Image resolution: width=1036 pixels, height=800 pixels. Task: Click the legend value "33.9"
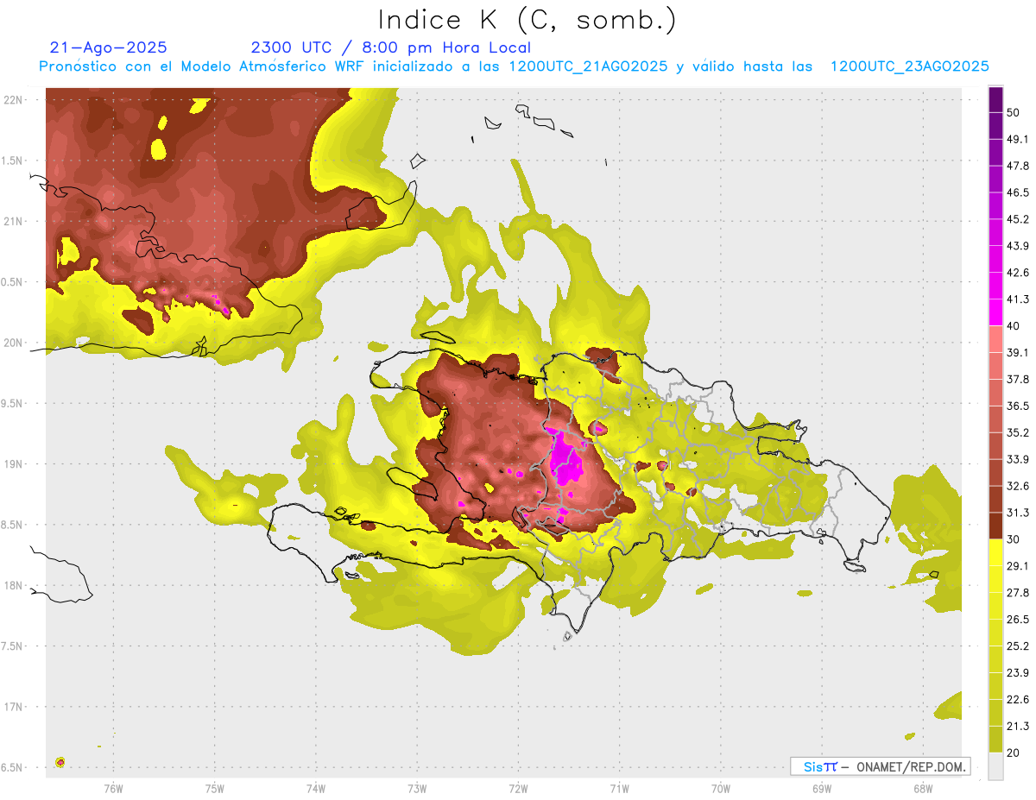click(1018, 459)
